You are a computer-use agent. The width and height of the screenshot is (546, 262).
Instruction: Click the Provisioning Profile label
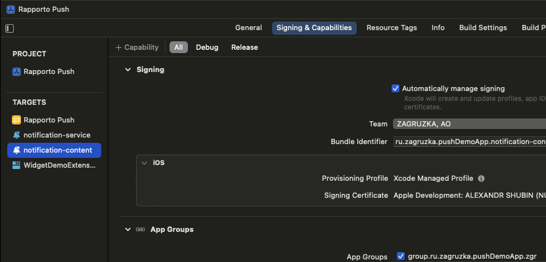coord(355,178)
